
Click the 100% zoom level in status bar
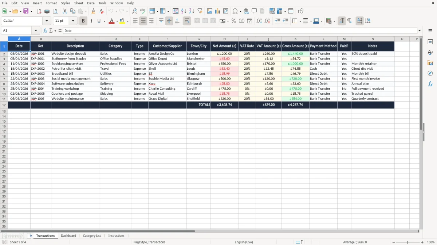(431, 242)
